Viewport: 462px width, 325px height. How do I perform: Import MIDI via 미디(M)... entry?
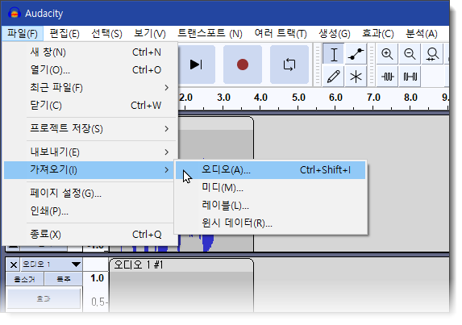pos(270,188)
